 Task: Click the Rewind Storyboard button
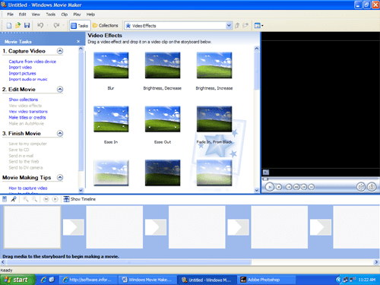click(x=46, y=199)
